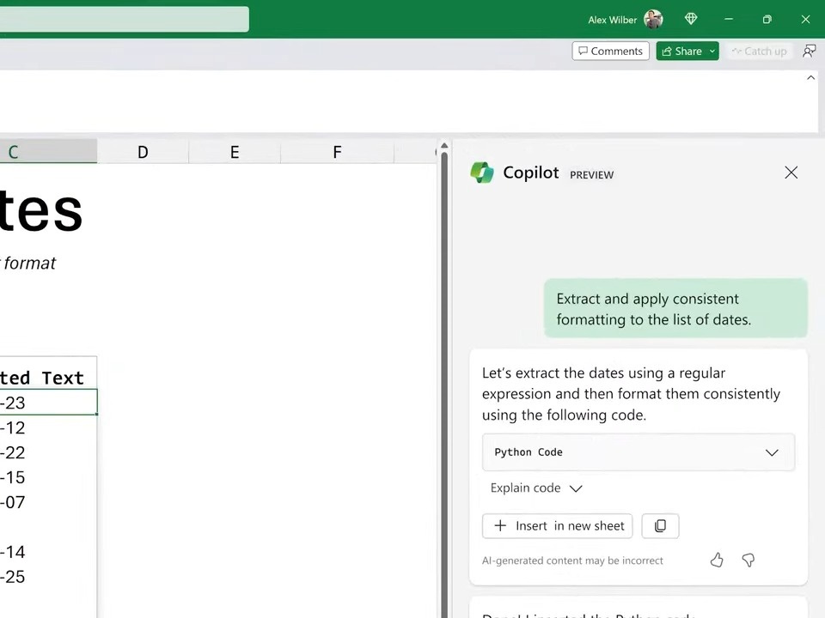This screenshot has width=825, height=618.
Task: Click the search box in title bar
Action: click(124, 20)
